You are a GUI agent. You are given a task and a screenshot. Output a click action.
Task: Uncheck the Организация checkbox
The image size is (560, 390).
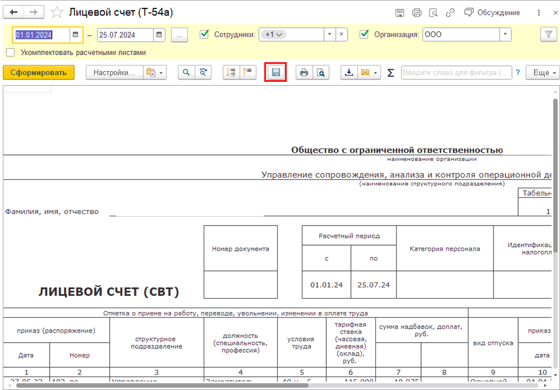(364, 35)
